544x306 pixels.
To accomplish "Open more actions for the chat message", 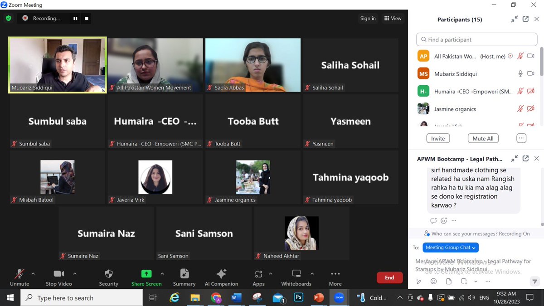I will click(x=454, y=221).
